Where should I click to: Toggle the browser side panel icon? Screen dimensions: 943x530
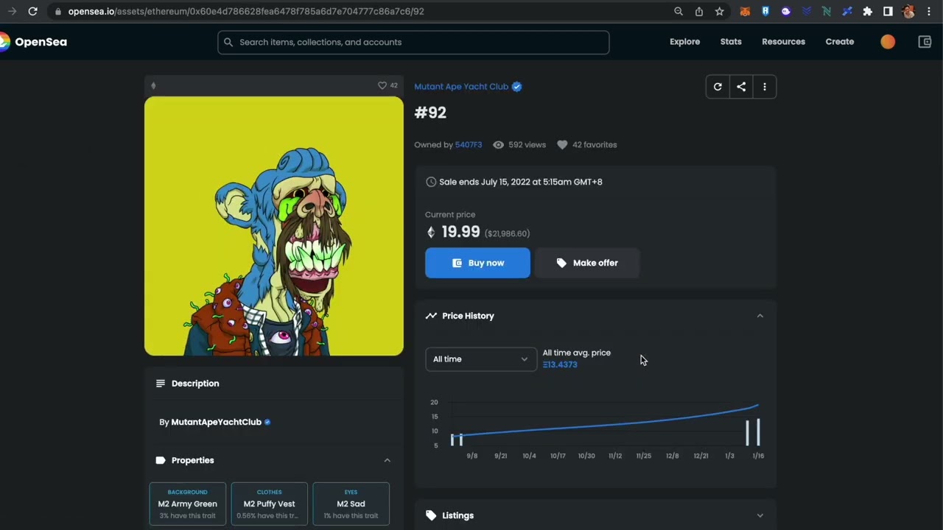tap(888, 12)
